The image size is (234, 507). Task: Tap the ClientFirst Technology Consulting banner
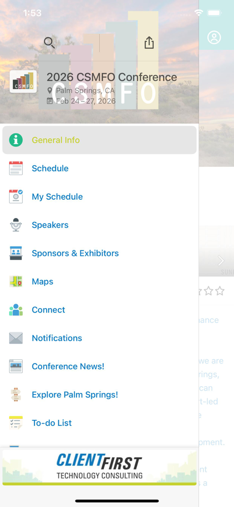[x=100, y=467]
